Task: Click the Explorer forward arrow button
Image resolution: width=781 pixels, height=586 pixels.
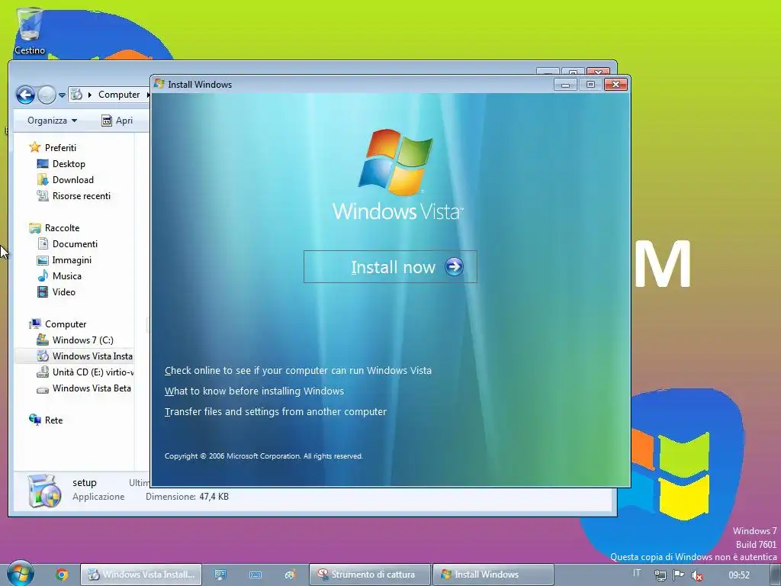Action: pos(47,95)
